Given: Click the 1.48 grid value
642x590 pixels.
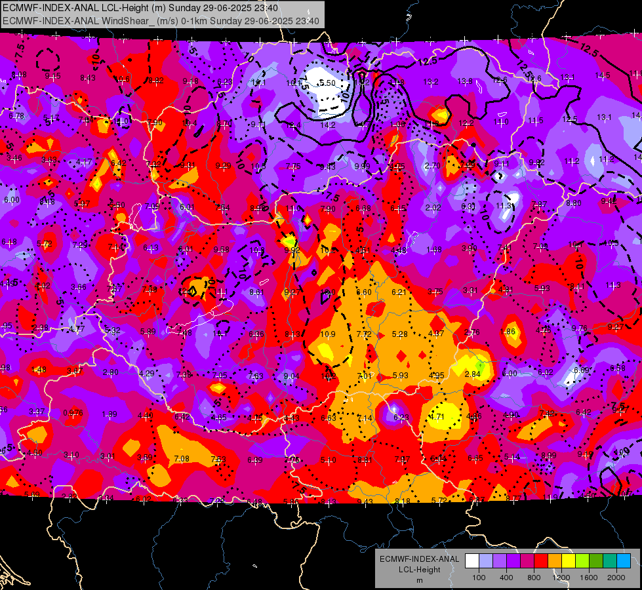Looking at the screenshot, I should (39, 370).
